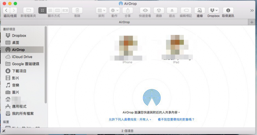Click the 裝置 Devices section header
This screenshot has height=135, width=257.
(x=6, y=122)
